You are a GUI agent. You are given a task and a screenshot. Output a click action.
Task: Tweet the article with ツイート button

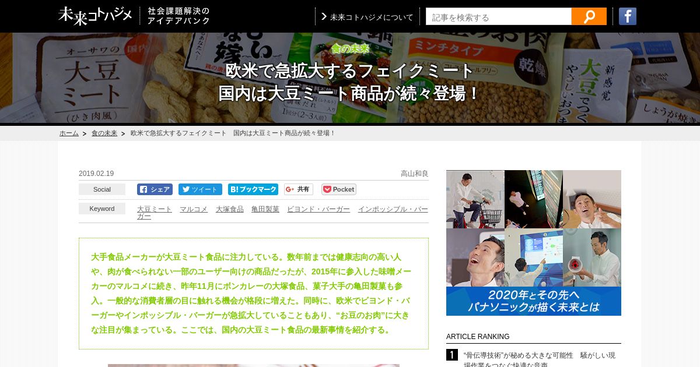(x=200, y=189)
